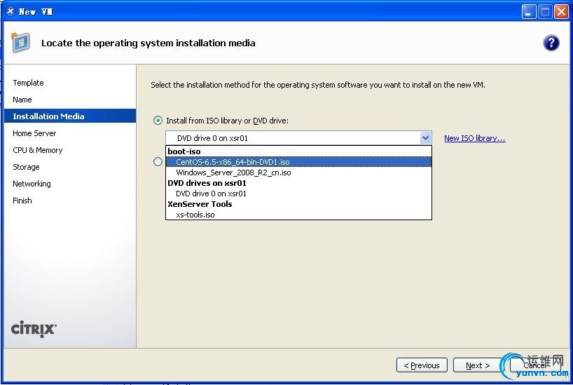
Task: Click the New VM wizard header icon
Action: (x=20, y=43)
